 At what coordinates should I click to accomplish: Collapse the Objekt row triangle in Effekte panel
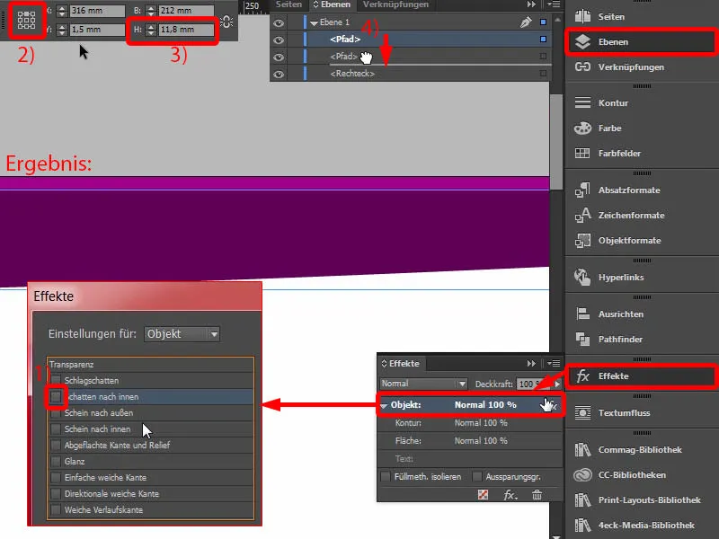click(384, 405)
